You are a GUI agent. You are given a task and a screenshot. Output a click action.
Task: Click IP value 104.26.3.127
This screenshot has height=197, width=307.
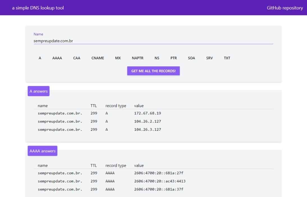[x=148, y=129]
